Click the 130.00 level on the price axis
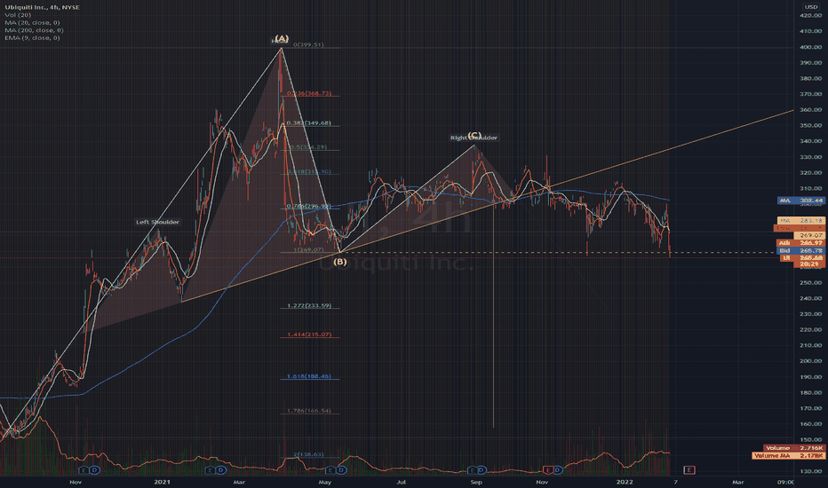The height and width of the screenshot is (488, 828). 810,471
